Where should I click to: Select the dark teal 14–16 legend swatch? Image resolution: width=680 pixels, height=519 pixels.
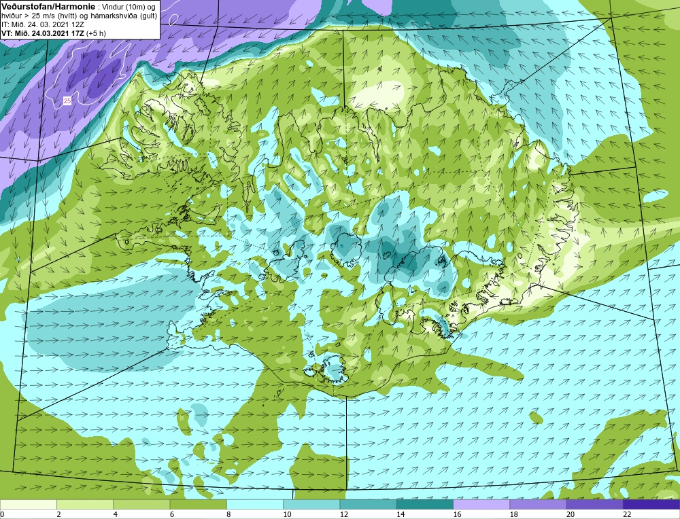[x=424, y=504]
